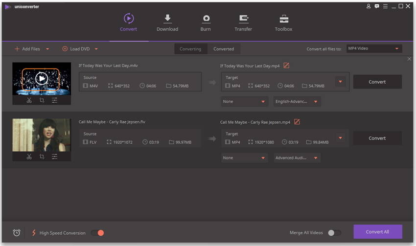
Task: Open the feedback message icon
Action: [377, 6]
